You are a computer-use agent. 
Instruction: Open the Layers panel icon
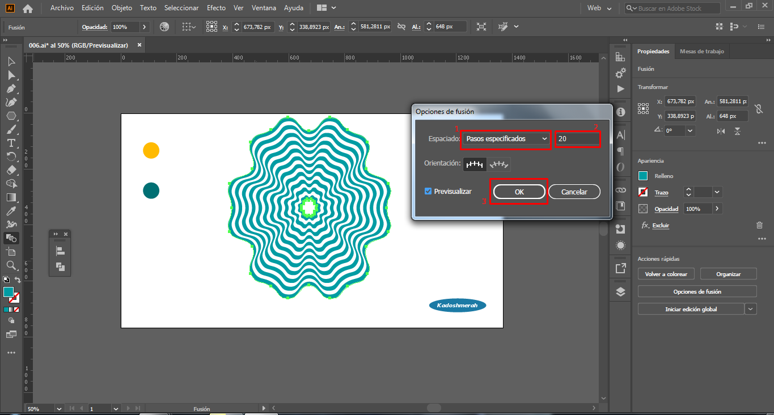(x=620, y=292)
